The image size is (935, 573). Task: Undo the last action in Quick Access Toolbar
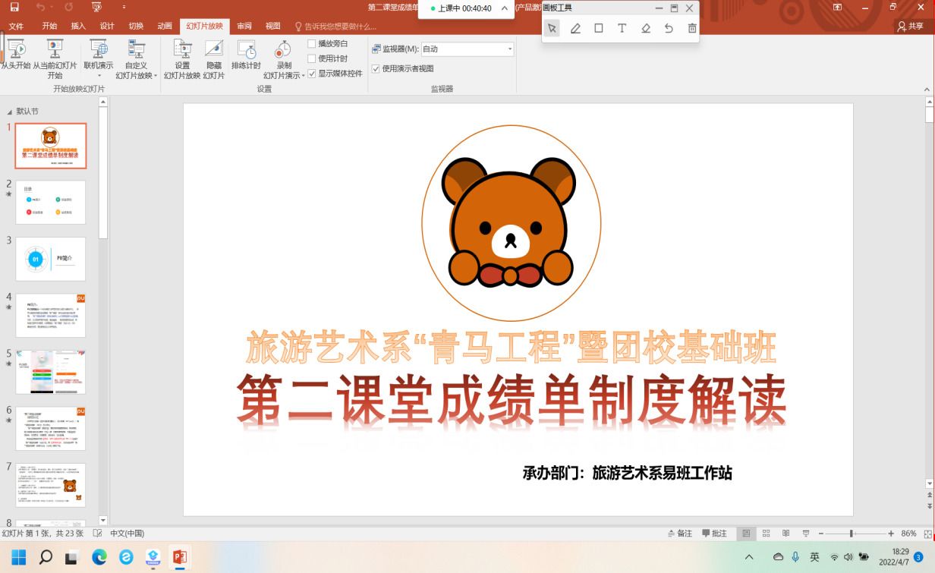[39, 8]
